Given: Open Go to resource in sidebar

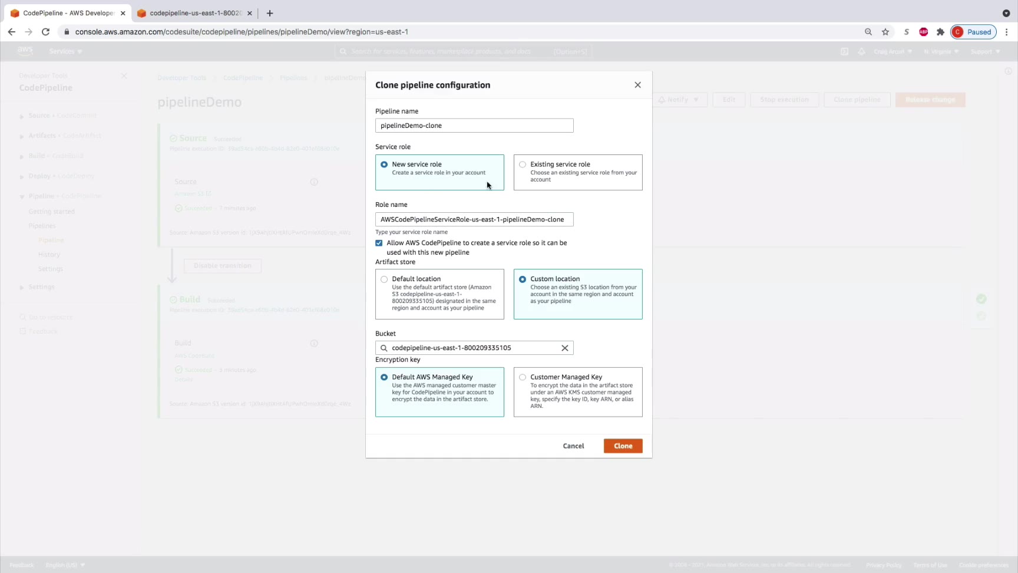Looking at the screenshot, I should click(46, 317).
